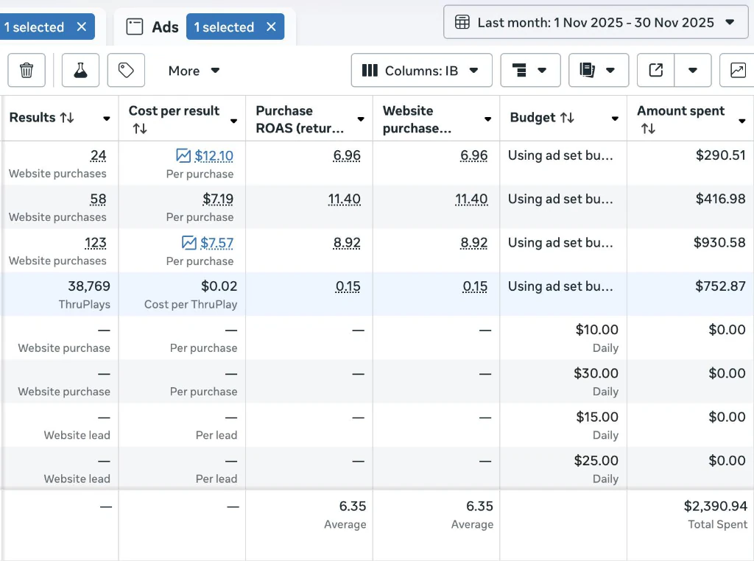Screen dimensions: 754x561
Task: Click the Website purchase column header text
Action: [x=417, y=119]
